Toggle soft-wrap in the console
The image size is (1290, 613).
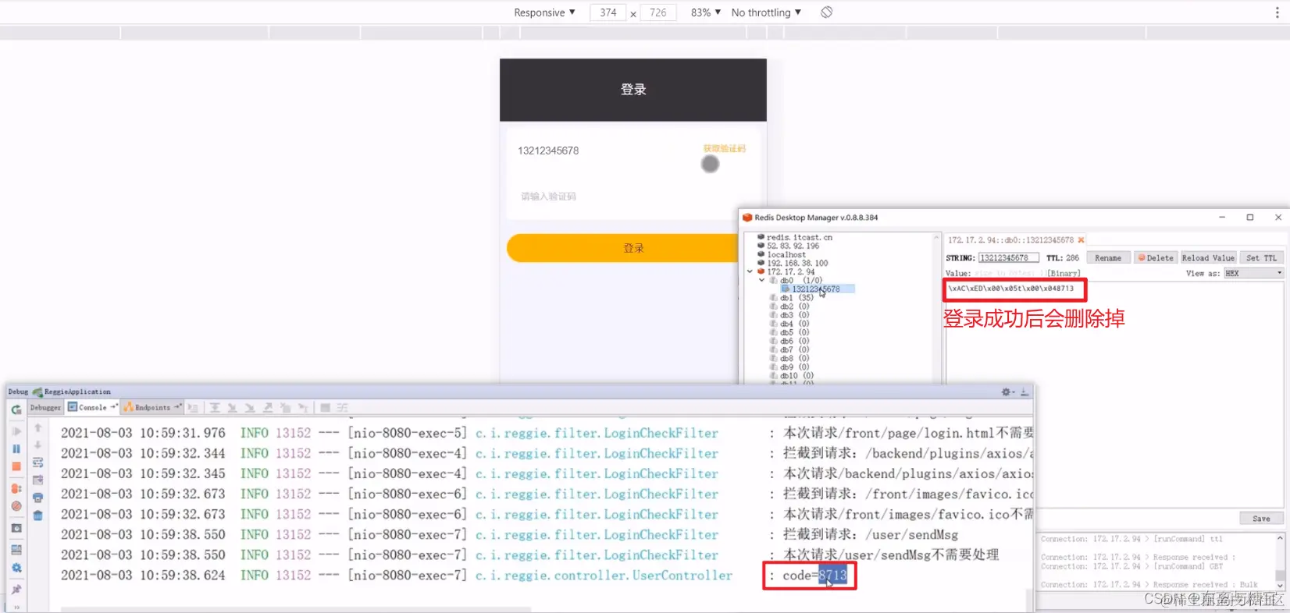37,462
